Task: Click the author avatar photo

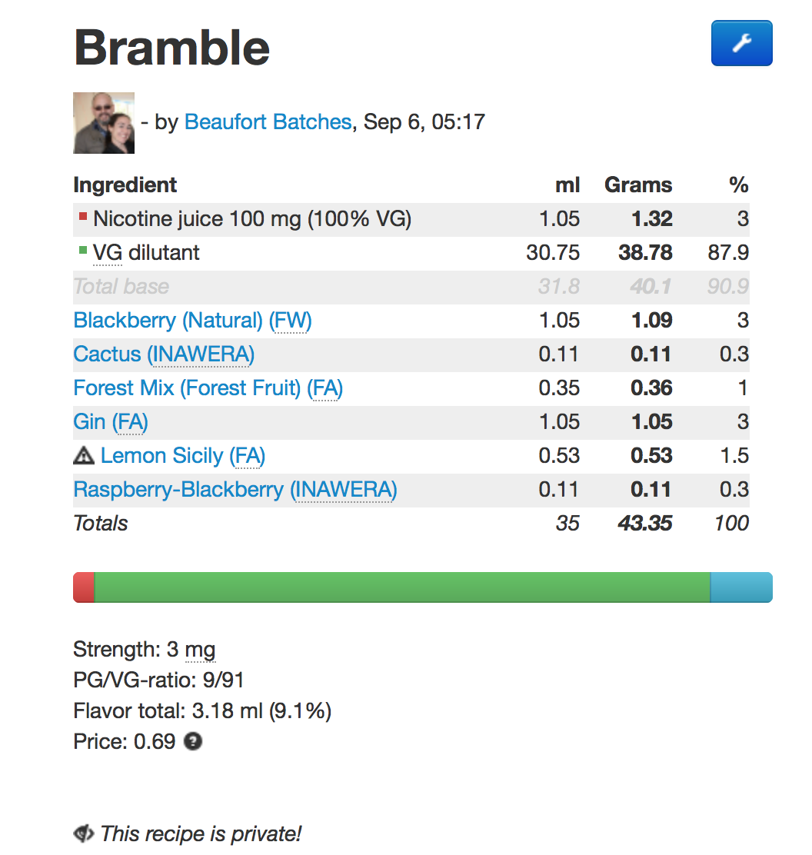Action: click(x=104, y=123)
